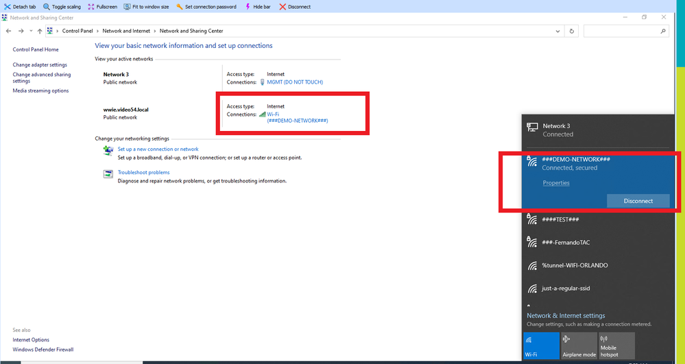Refresh the Network and Sharing Center
Image resolution: width=685 pixels, height=364 pixels.
[x=572, y=31]
